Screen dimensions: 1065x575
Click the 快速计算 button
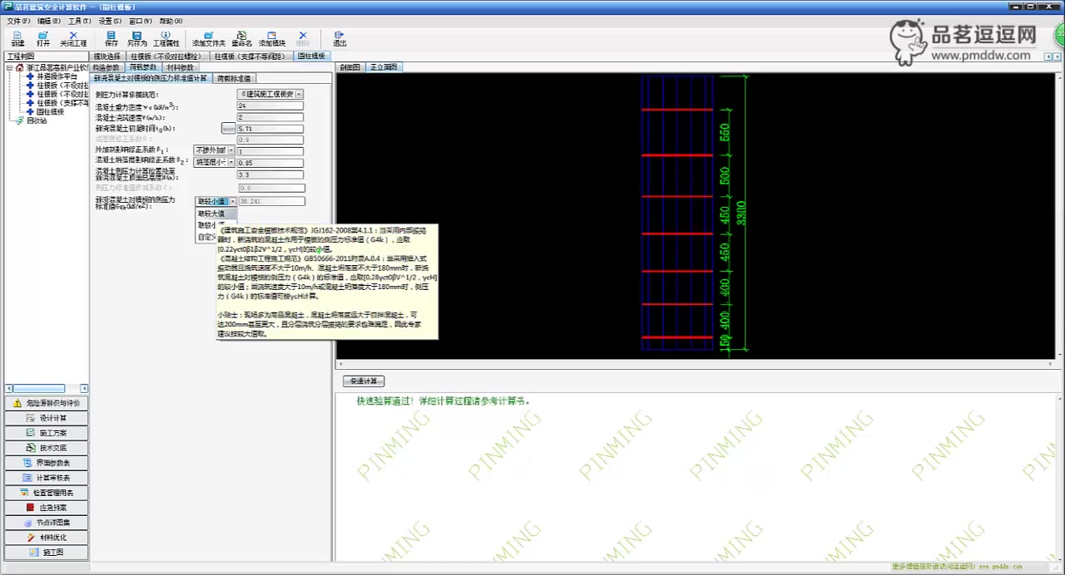tap(364, 381)
